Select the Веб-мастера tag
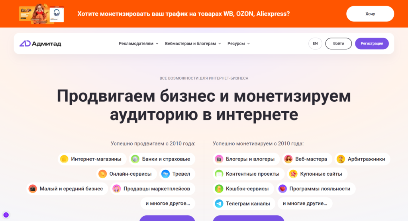 click(307, 159)
